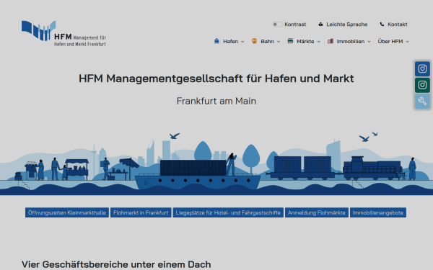The image size is (433, 270).
Task: Toggle the Kontrast switch
Action: click(278, 24)
